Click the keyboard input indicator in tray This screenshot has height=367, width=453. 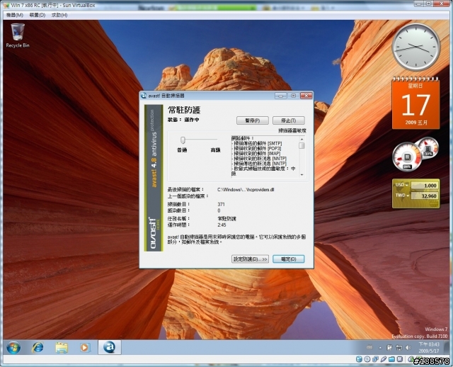(369, 347)
